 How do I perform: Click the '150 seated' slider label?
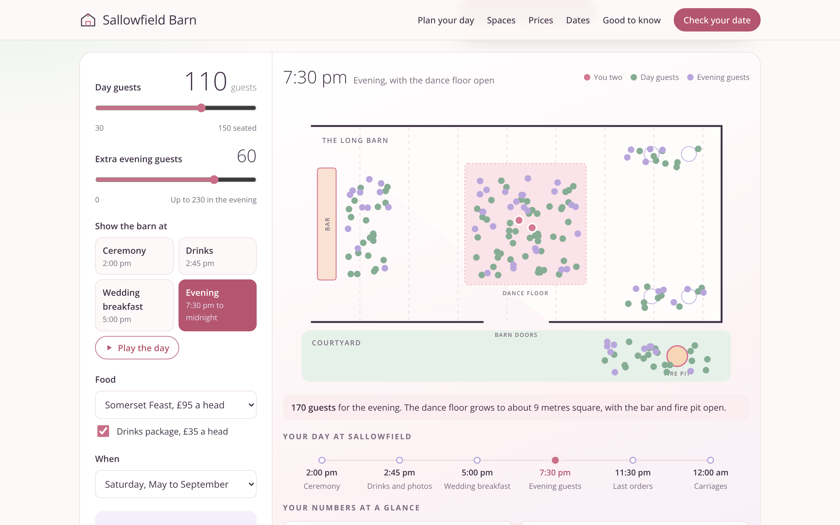click(x=237, y=128)
